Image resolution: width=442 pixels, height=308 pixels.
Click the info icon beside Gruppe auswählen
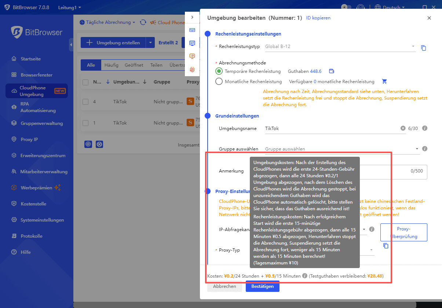tap(425, 149)
